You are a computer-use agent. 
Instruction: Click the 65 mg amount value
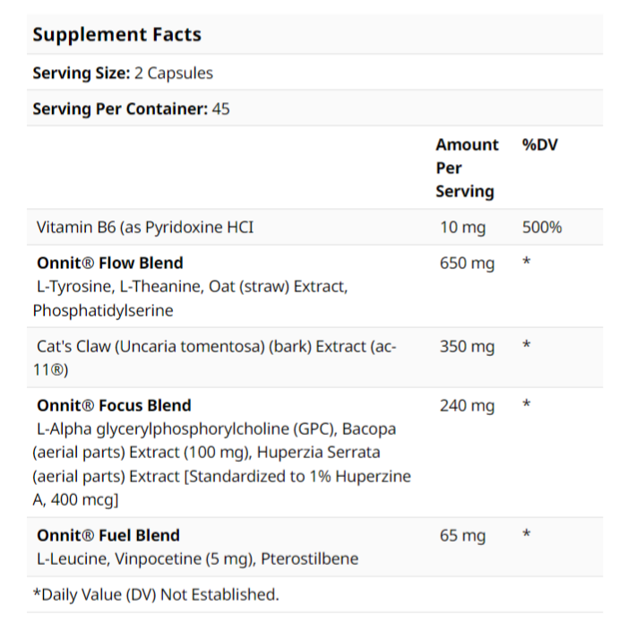(462, 536)
